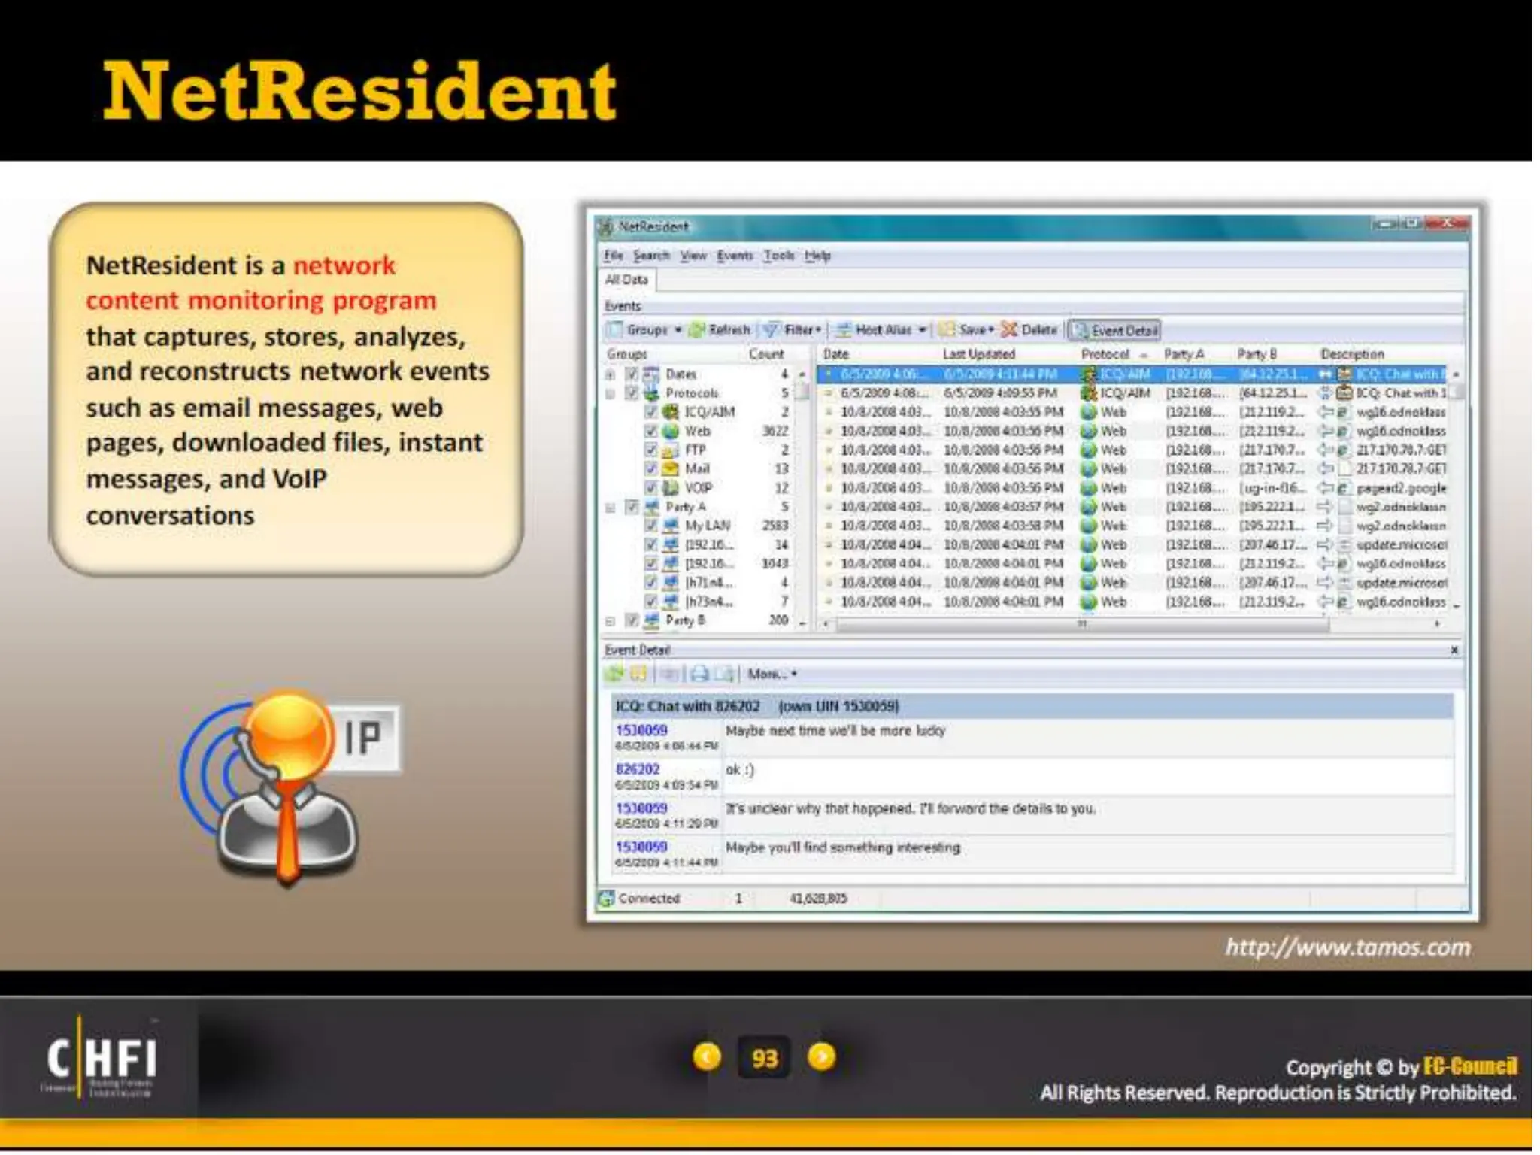Open the Help menu
Screen dimensions: 1540x1155
click(817, 256)
